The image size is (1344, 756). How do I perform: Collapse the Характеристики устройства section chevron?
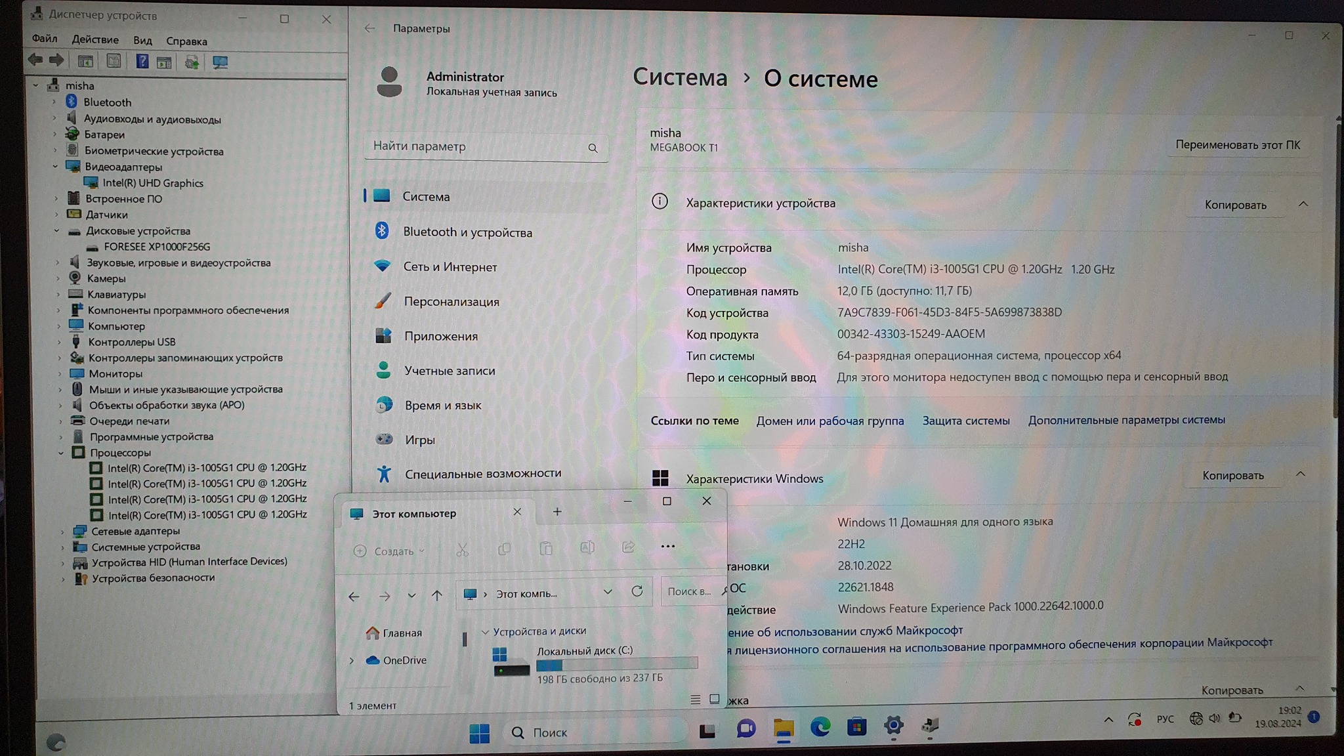(1303, 205)
